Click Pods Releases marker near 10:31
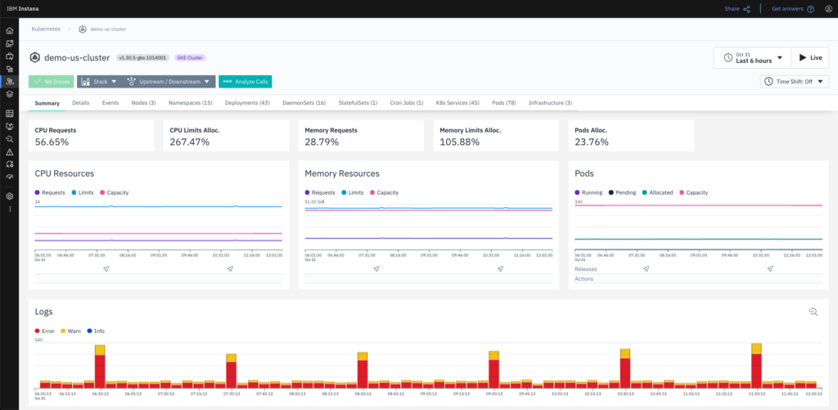The width and height of the screenshot is (838, 410). pyautogui.click(x=769, y=269)
